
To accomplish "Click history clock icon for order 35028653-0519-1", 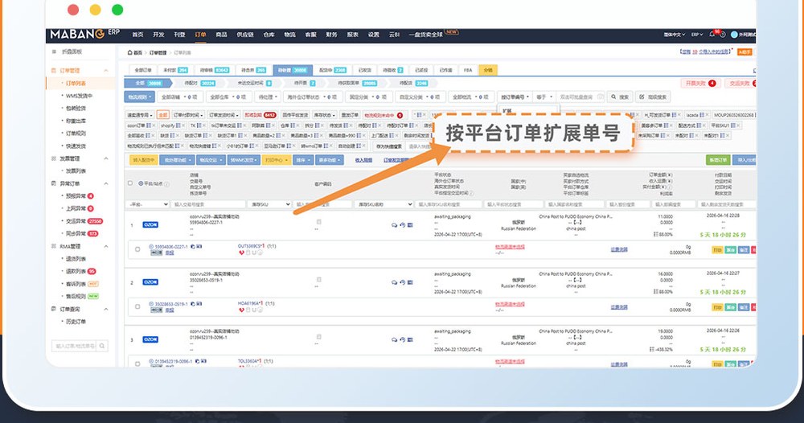I will coord(402,282).
